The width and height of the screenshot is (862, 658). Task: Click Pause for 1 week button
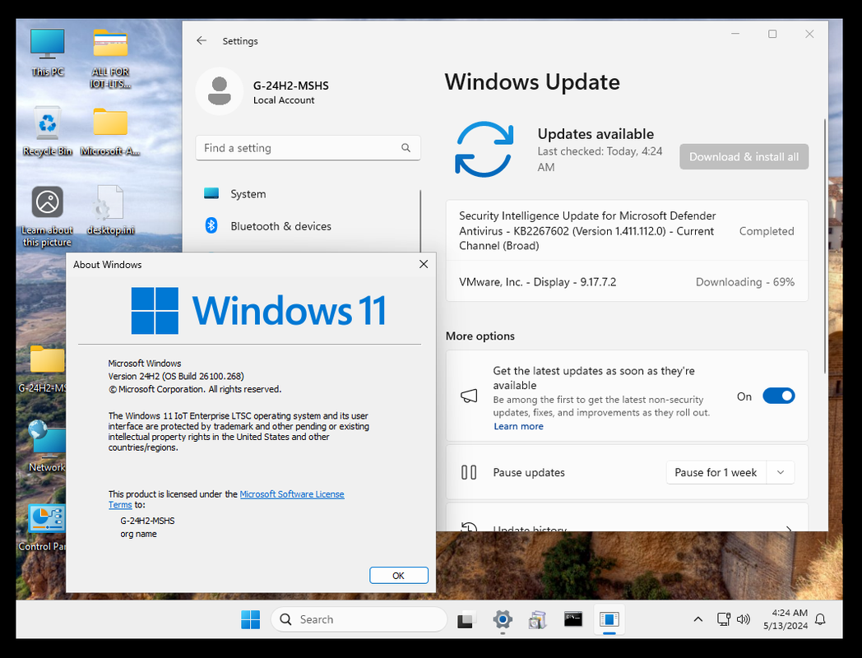click(716, 472)
